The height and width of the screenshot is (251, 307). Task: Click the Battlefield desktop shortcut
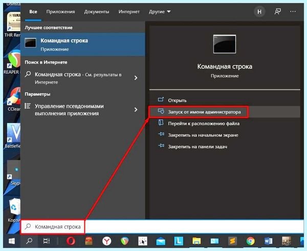[x=13, y=136]
